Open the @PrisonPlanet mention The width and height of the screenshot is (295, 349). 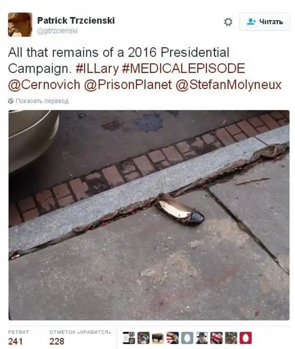tap(128, 85)
